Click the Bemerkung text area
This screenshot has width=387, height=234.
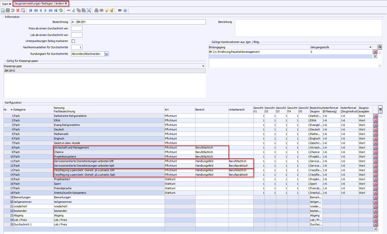point(309,28)
